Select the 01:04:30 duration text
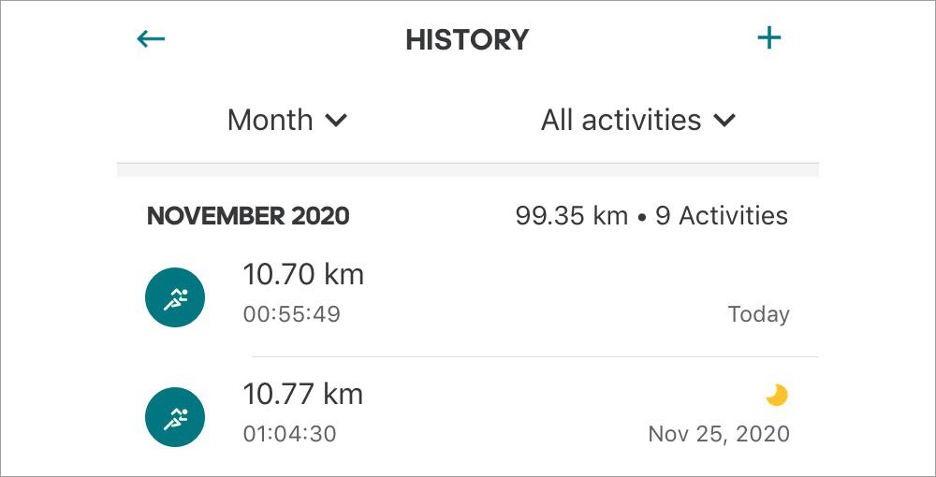The height and width of the screenshot is (477, 936). pyautogui.click(x=289, y=433)
